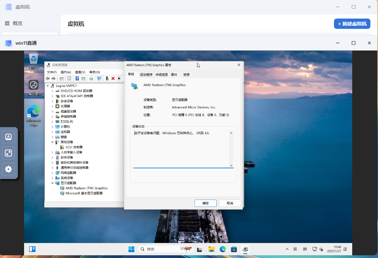Expand the DVD/CD-ROM 驱动器 node
The width and height of the screenshot is (378, 258).
pos(52,91)
